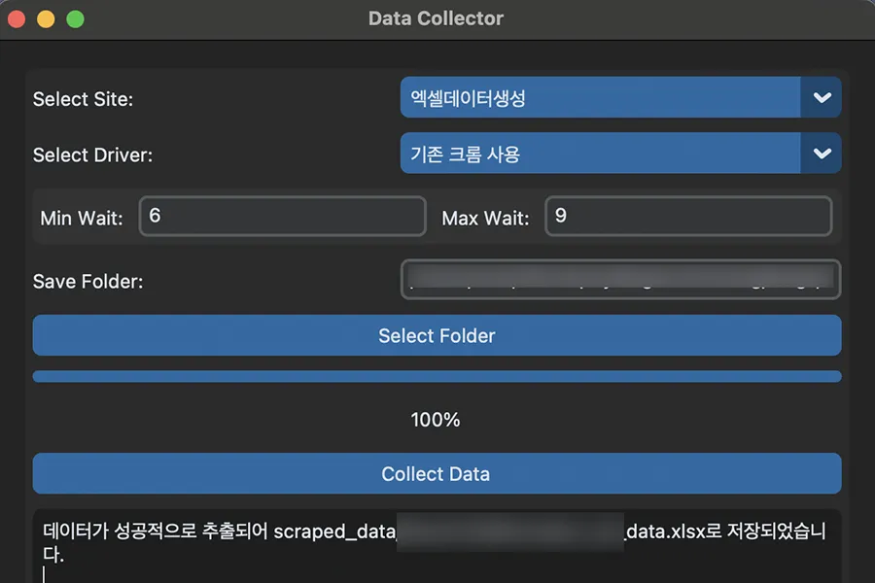875x583 pixels.
Task: Click the blurred Save Folder path text
Action: [x=619, y=280]
